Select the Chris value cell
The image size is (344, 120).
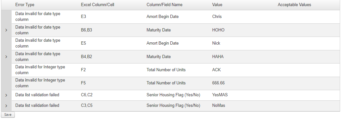[x=217, y=17]
